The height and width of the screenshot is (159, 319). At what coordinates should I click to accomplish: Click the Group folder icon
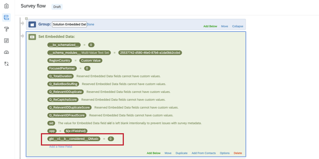tap(32, 24)
